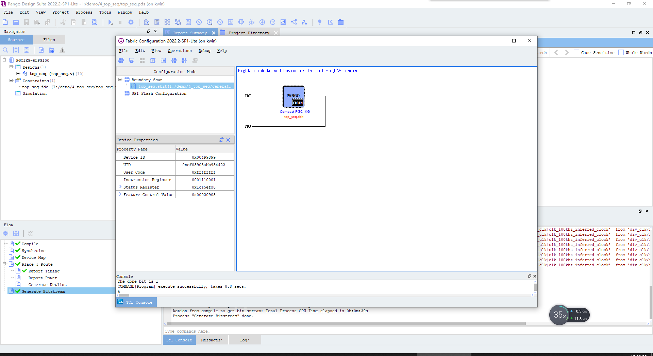The image size is (653, 356).
Task: Click the PANGO device chip in JTAG chain
Action: [x=294, y=96]
